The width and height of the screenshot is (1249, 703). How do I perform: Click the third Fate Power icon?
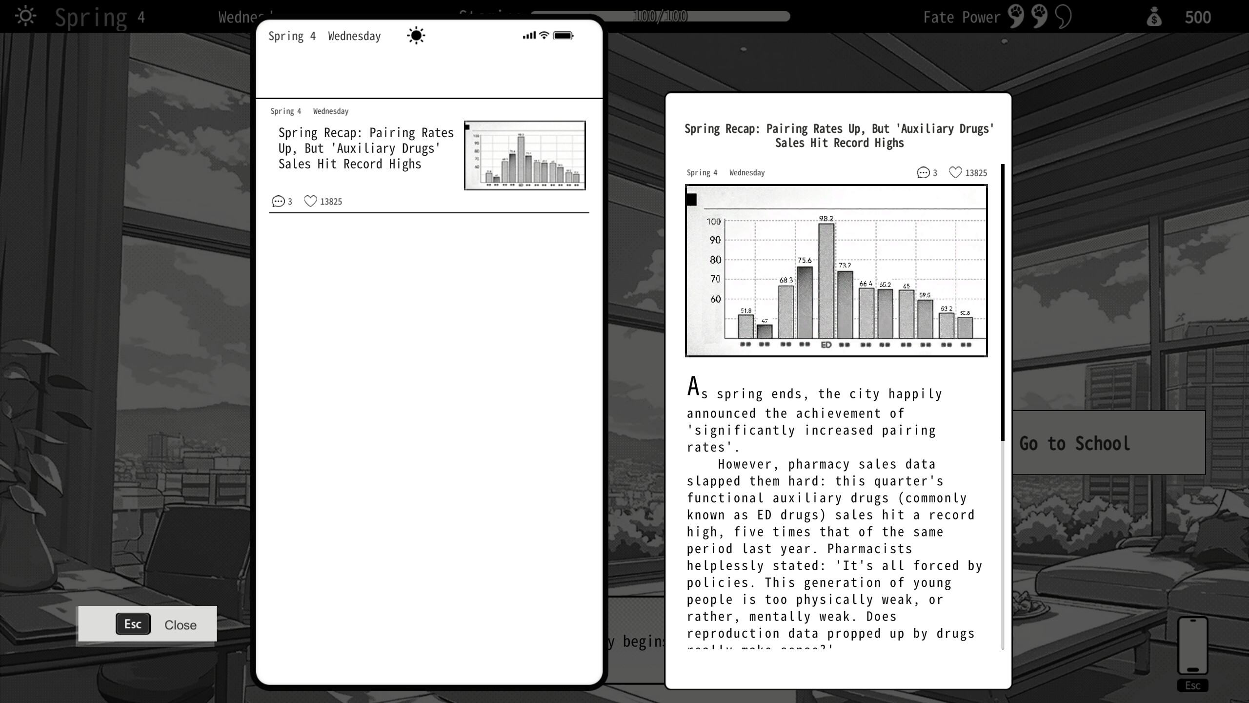pos(1063,17)
